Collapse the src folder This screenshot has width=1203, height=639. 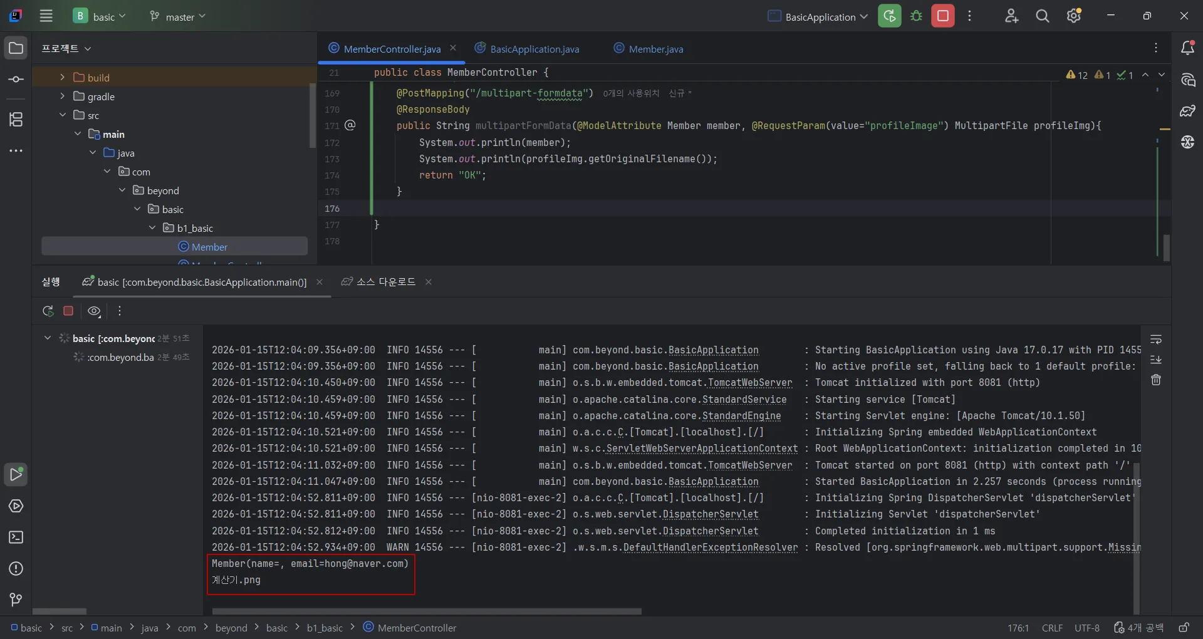pos(62,115)
